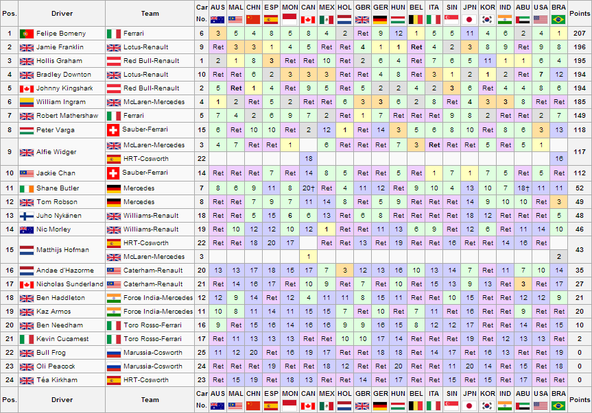Select the MON column header at top

click(x=290, y=7)
